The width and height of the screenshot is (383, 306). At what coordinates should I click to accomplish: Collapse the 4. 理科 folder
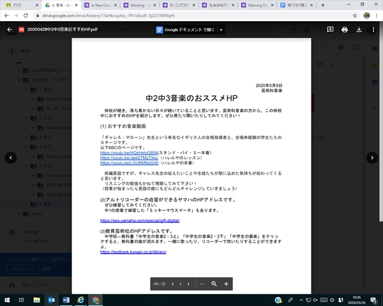click(x=26, y=147)
